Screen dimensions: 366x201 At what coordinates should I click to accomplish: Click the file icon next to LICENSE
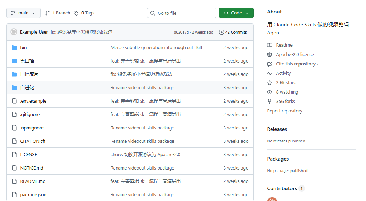pyautogui.click(x=14, y=154)
